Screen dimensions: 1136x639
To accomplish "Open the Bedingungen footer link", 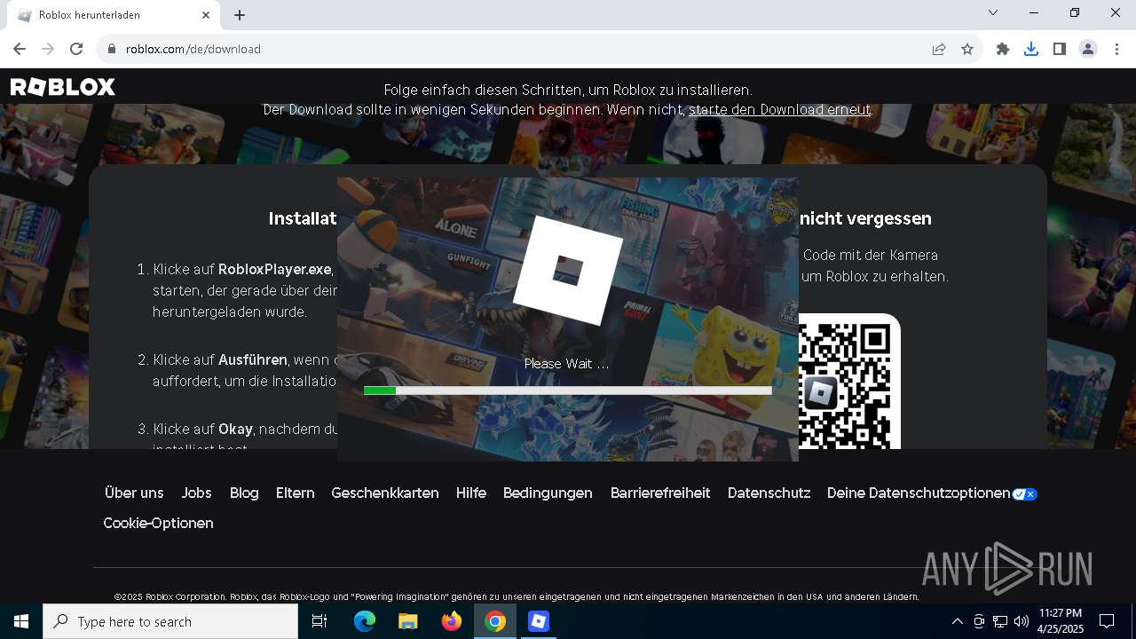I will [548, 493].
